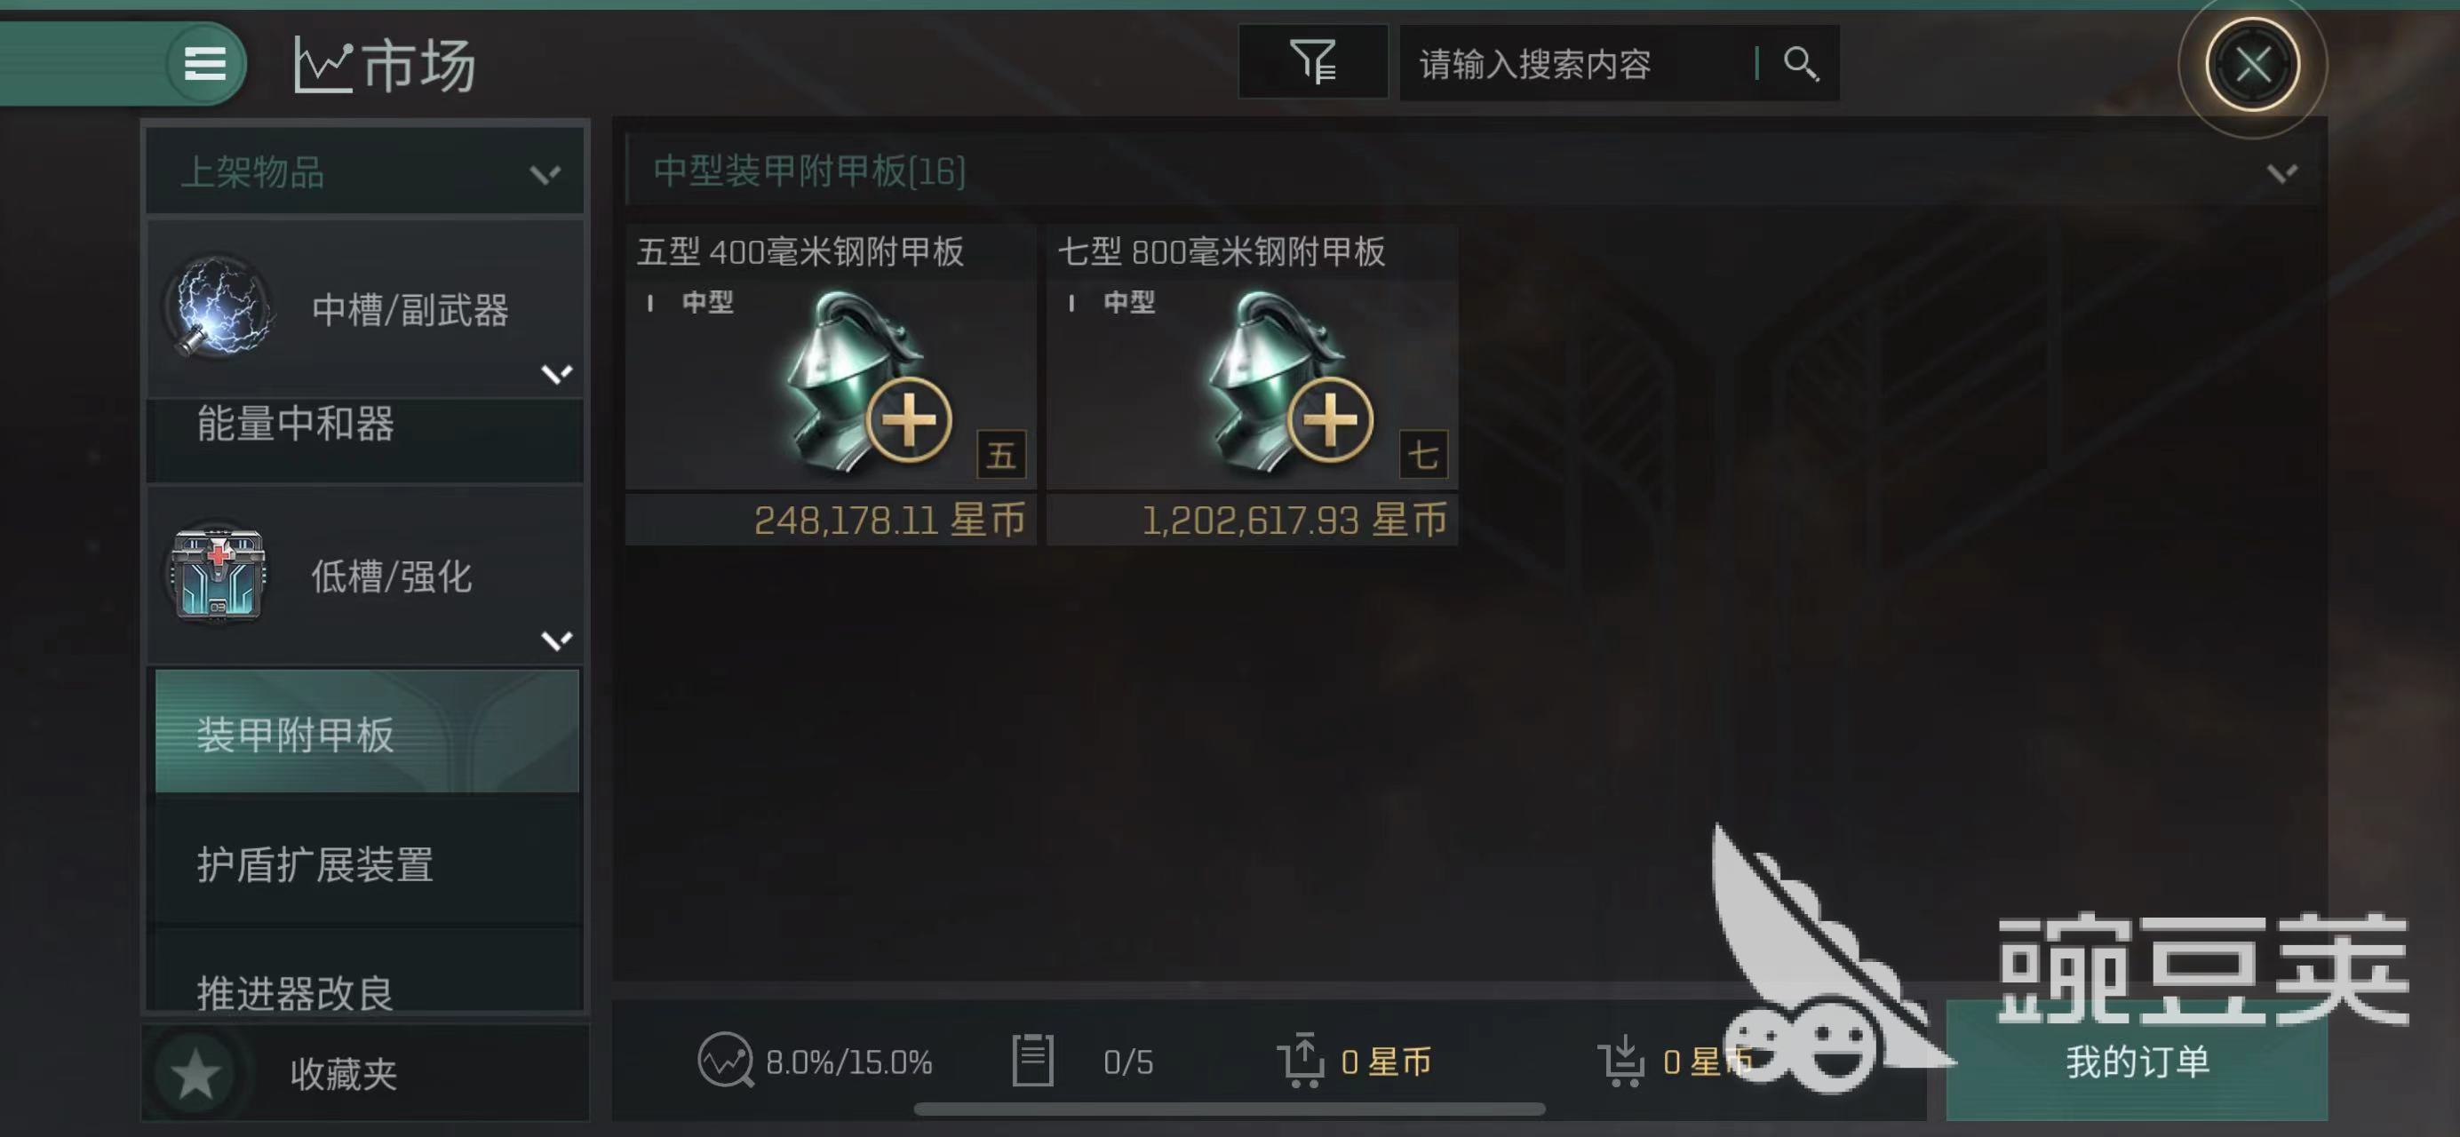Click the search input field
Image resolution: width=2460 pixels, height=1137 pixels.
(1577, 64)
